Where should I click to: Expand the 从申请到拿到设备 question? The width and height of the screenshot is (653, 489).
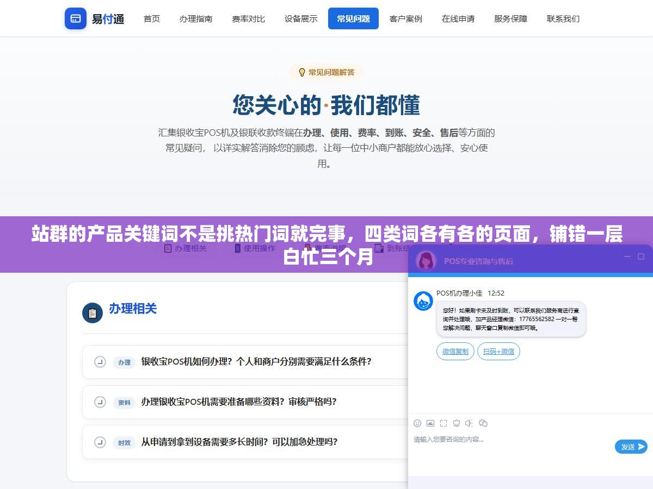point(245,442)
